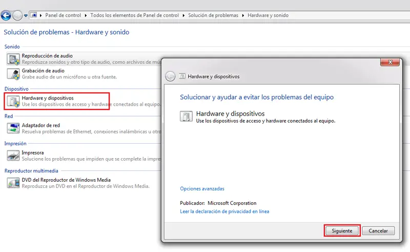Image resolution: width=410 pixels, height=252 pixels.
Task: Open Leer la declaración de privacidad en línea
Action: pos(224,211)
